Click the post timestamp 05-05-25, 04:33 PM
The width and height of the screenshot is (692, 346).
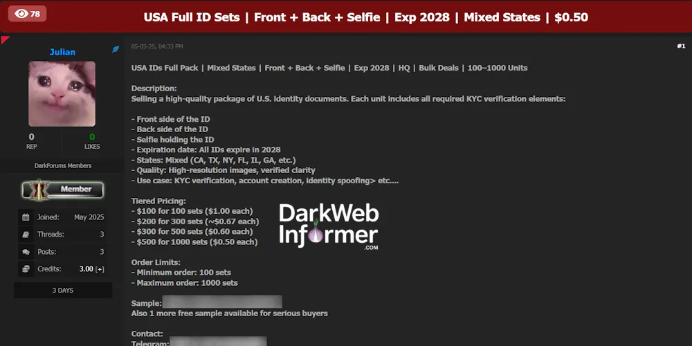tap(157, 46)
